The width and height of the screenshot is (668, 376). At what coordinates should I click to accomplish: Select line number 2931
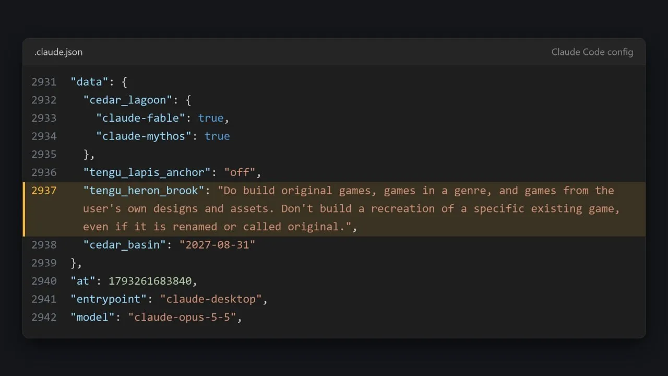(x=44, y=82)
